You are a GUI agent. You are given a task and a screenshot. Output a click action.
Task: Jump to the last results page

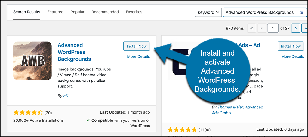pyautogui.click(x=306, y=28)
